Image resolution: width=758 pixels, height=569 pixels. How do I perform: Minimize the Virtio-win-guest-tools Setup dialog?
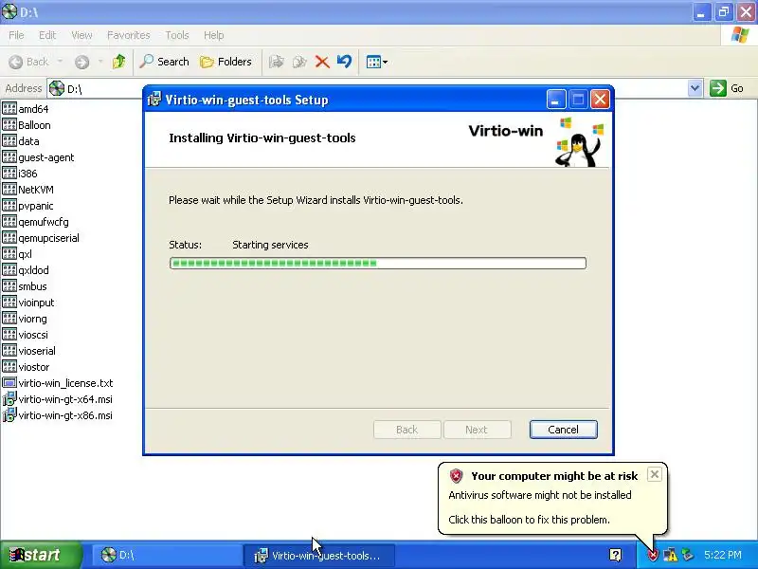click(556, 100)
